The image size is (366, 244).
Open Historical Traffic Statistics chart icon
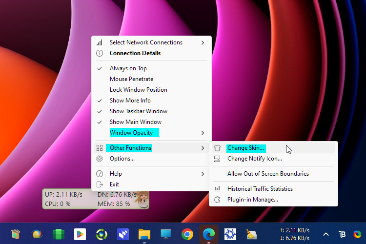pyautogui.click(x=217, y=189)
